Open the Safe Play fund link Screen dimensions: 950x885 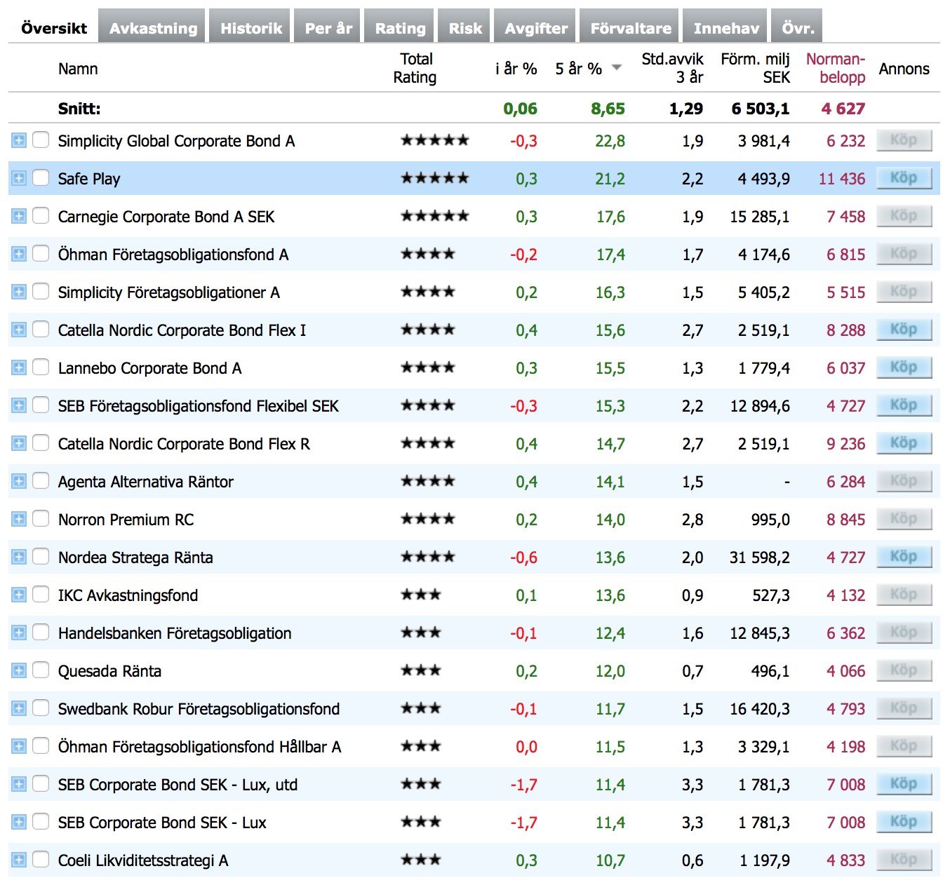pyautogui.click(x=89, y=179)
